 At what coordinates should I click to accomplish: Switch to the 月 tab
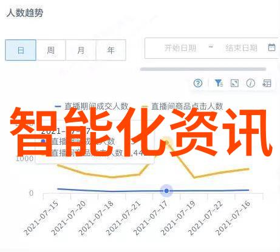pos(81,50)
